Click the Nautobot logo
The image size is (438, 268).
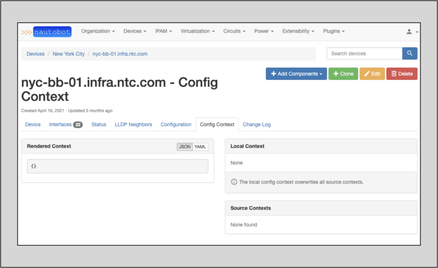(x=52, y=31)
